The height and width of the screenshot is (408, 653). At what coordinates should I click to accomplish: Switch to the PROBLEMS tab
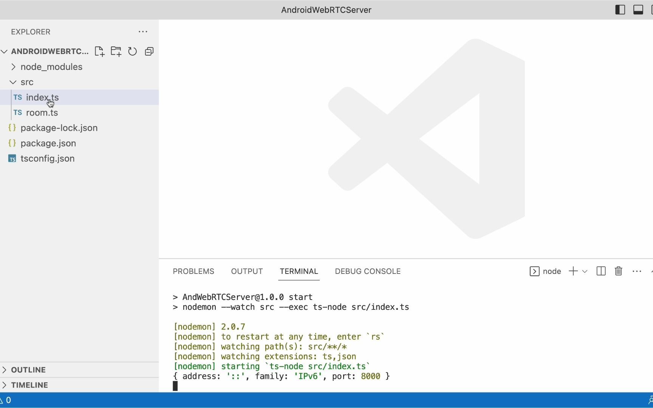pos(193,271)
